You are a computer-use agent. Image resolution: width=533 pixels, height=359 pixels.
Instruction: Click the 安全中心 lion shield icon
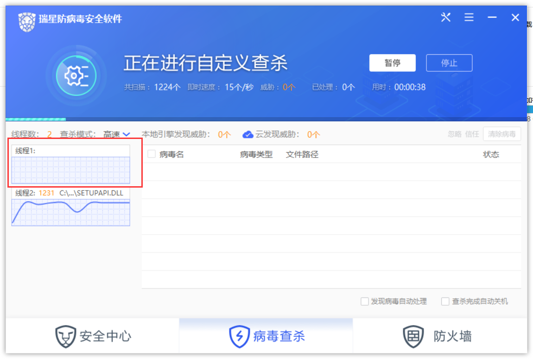click(x=66, y=336)
